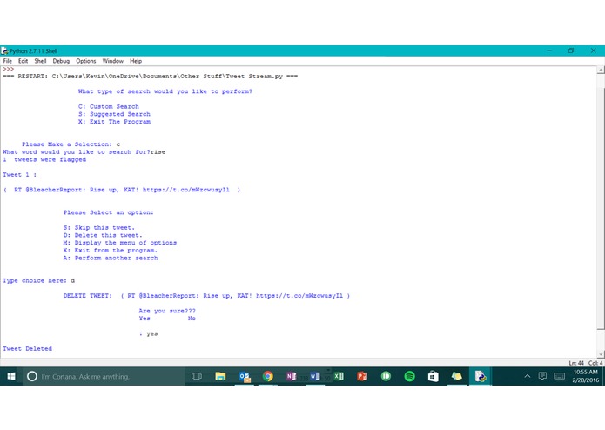
Task: Open the Windows Store from the taskbar
Action: (433, 376)
